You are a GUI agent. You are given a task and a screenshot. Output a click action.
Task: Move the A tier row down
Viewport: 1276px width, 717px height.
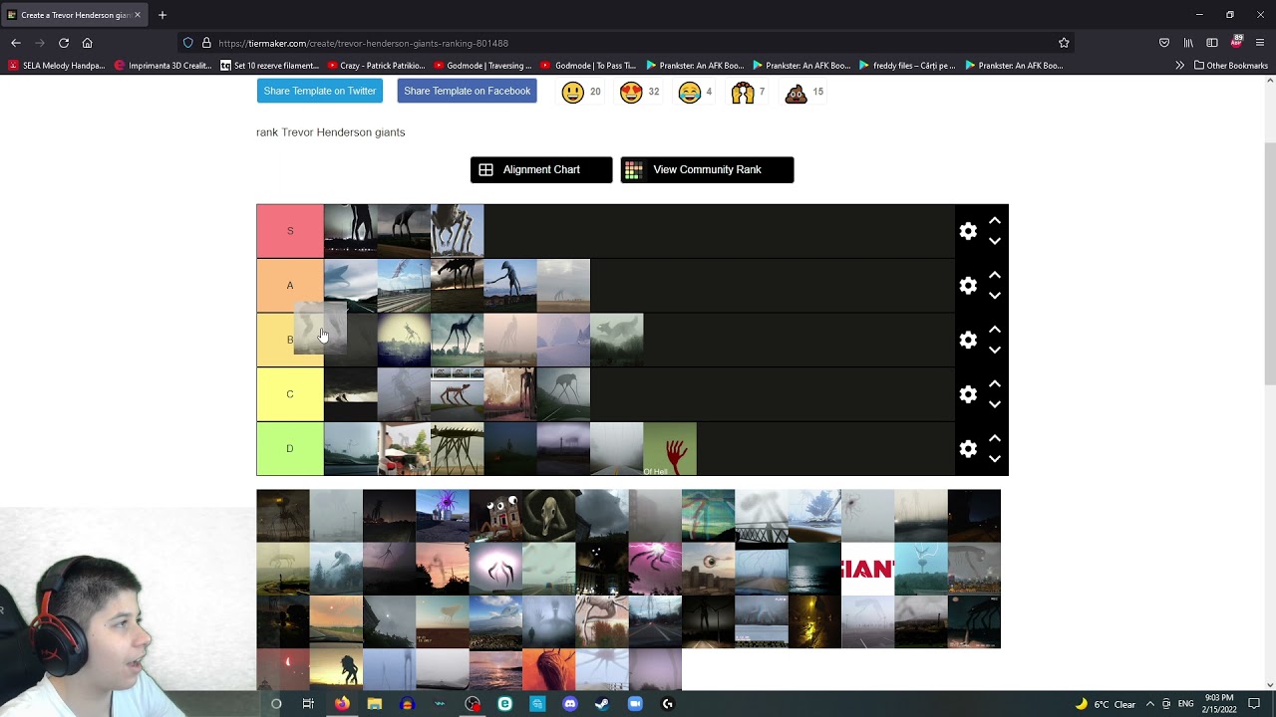995,296
